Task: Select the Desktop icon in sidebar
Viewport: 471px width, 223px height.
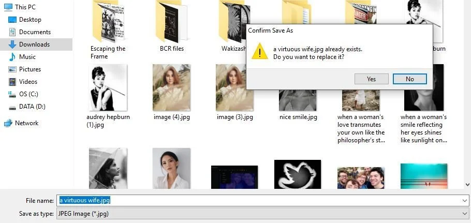Action: tap(12, 20)
